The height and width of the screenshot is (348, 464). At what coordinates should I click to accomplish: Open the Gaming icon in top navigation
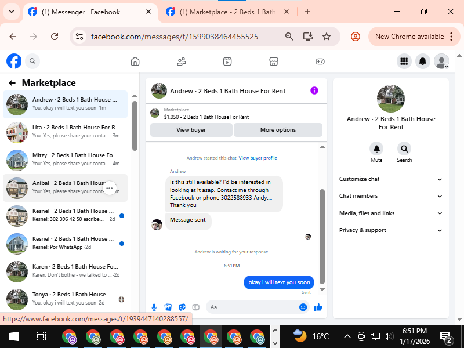[x=320, y=61]
